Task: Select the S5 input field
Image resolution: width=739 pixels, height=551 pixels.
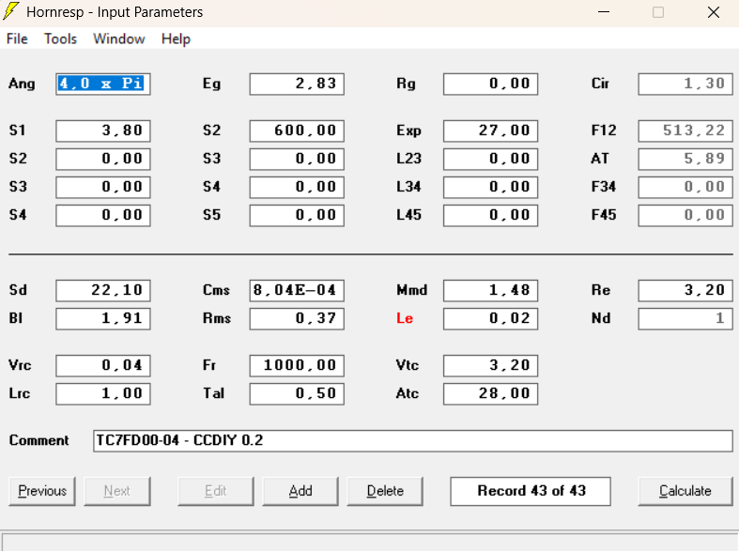Action: coord(297,215)
